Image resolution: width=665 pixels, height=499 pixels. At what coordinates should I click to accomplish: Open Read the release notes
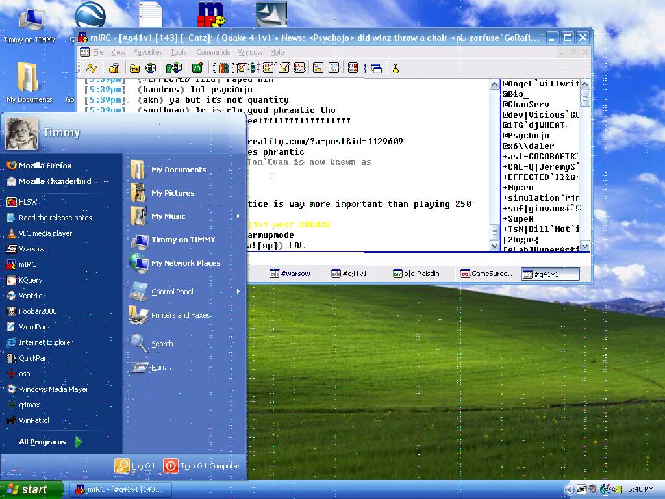(x=49, y=218)
